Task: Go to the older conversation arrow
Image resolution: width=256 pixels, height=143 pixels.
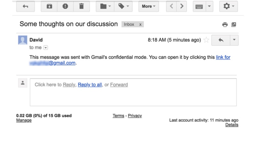Action: pyautogui.click(x=182, y=6)
